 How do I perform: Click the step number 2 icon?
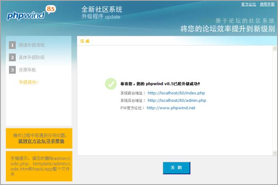[x=12, y=58]
